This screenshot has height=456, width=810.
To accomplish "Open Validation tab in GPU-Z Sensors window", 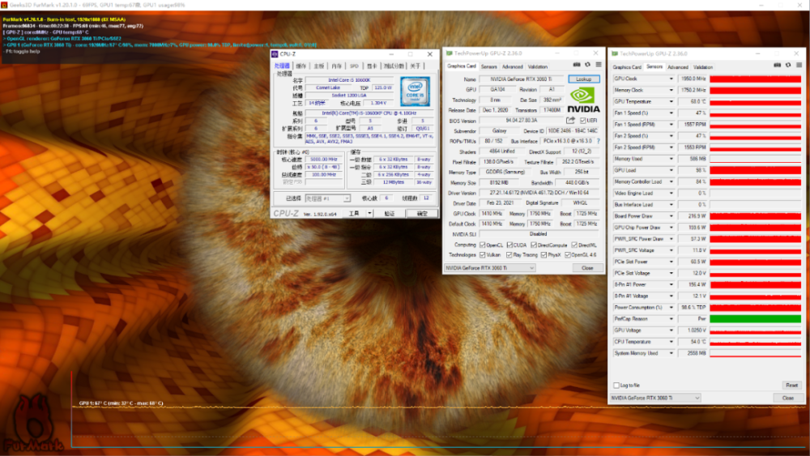I will (x=702, y=67).
